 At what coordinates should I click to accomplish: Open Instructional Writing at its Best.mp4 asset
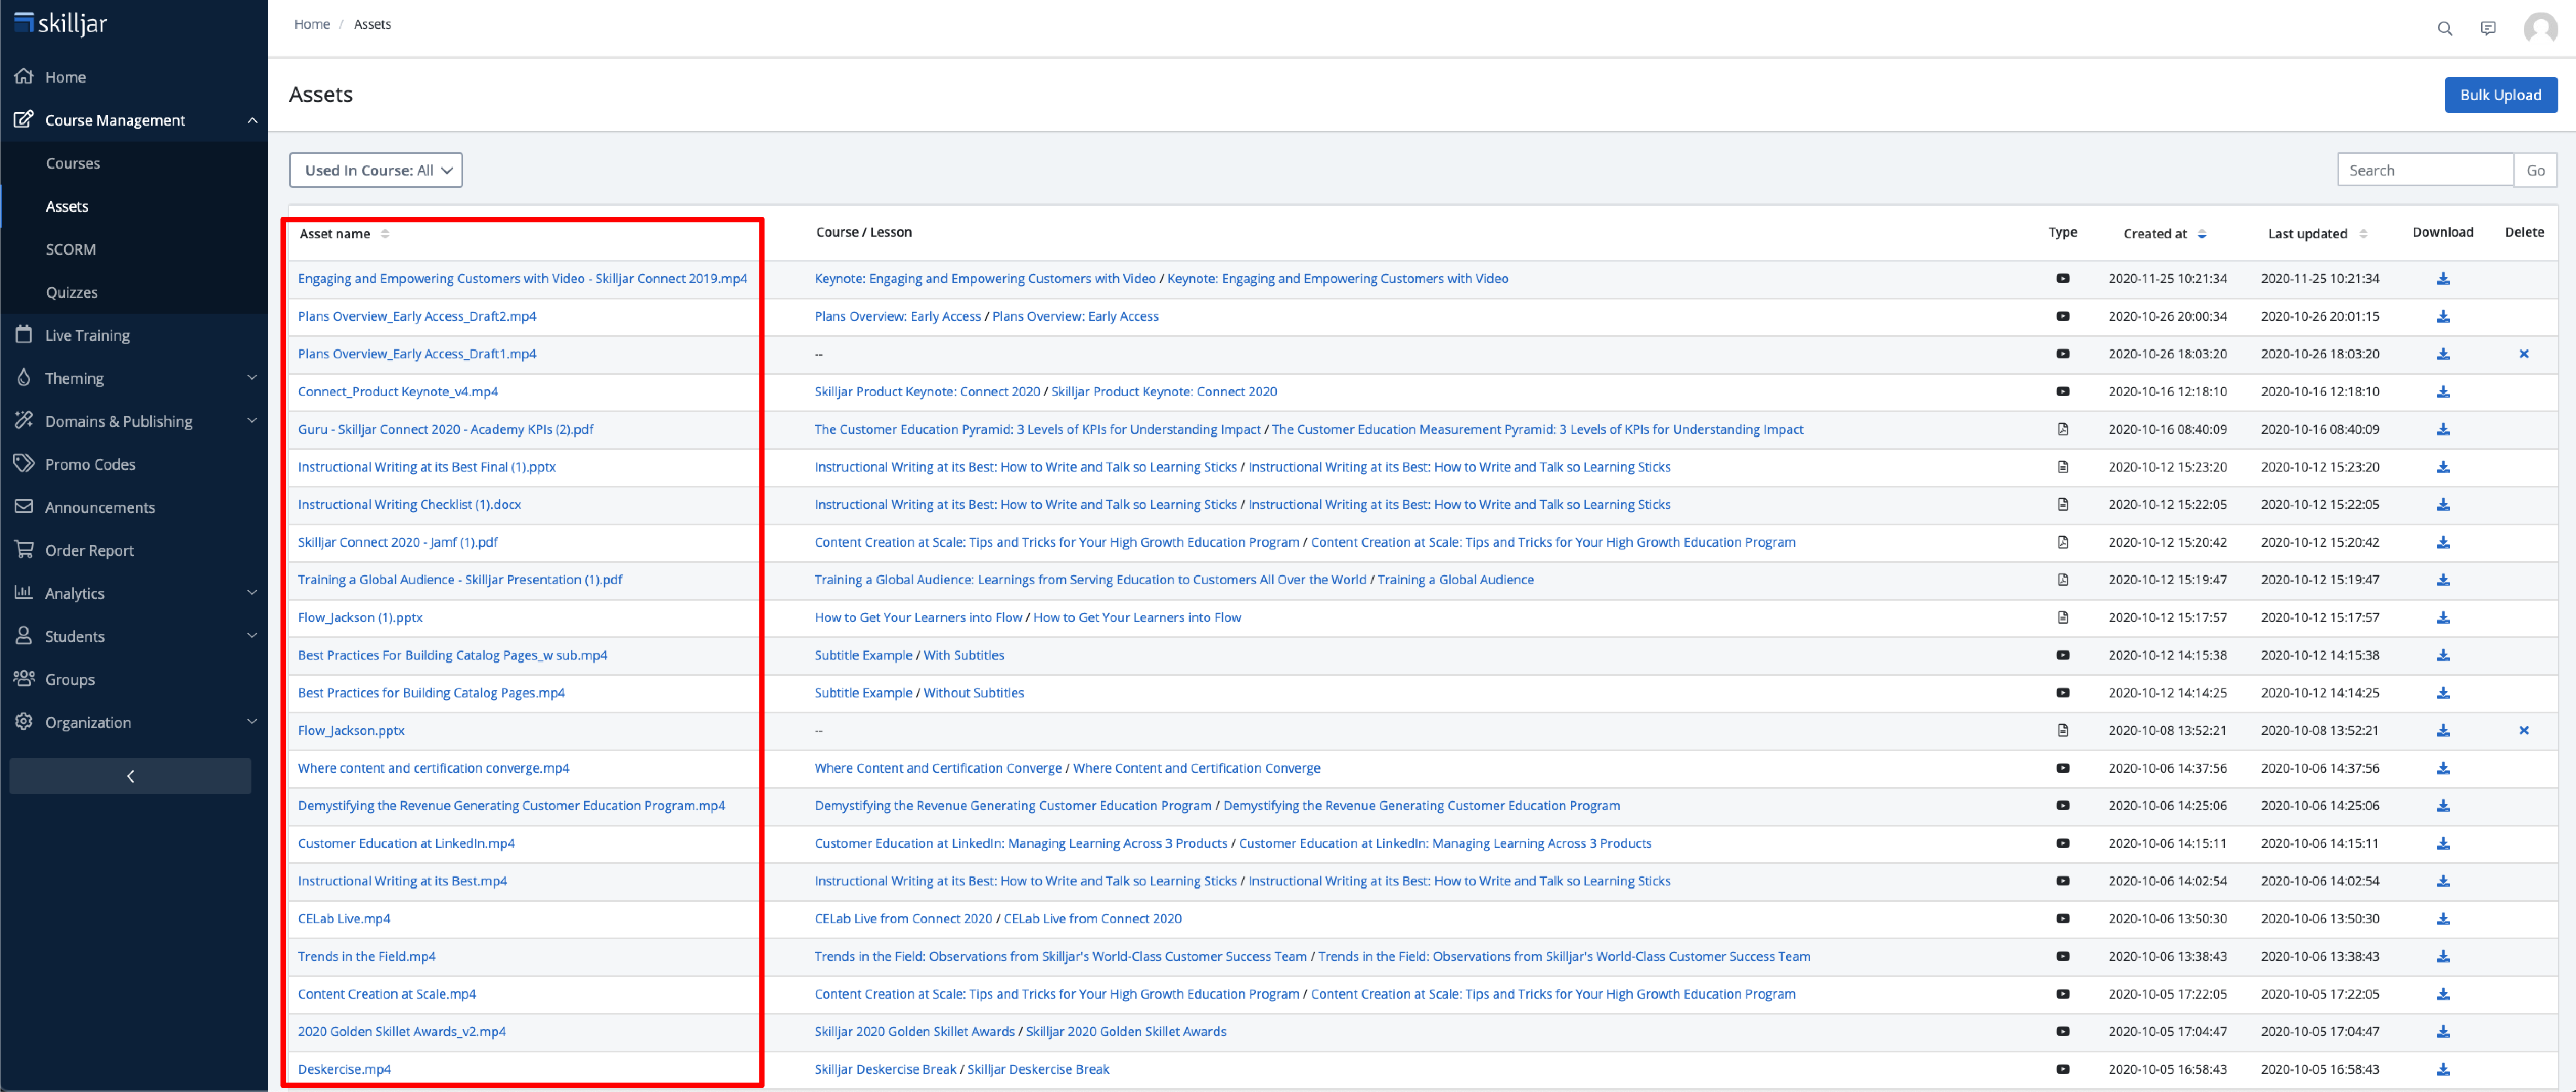point(402,881)
